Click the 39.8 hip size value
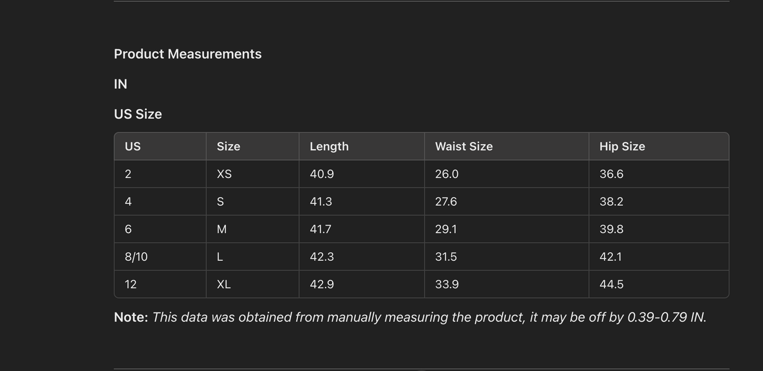The image size is (763, 371). (611, 229)
